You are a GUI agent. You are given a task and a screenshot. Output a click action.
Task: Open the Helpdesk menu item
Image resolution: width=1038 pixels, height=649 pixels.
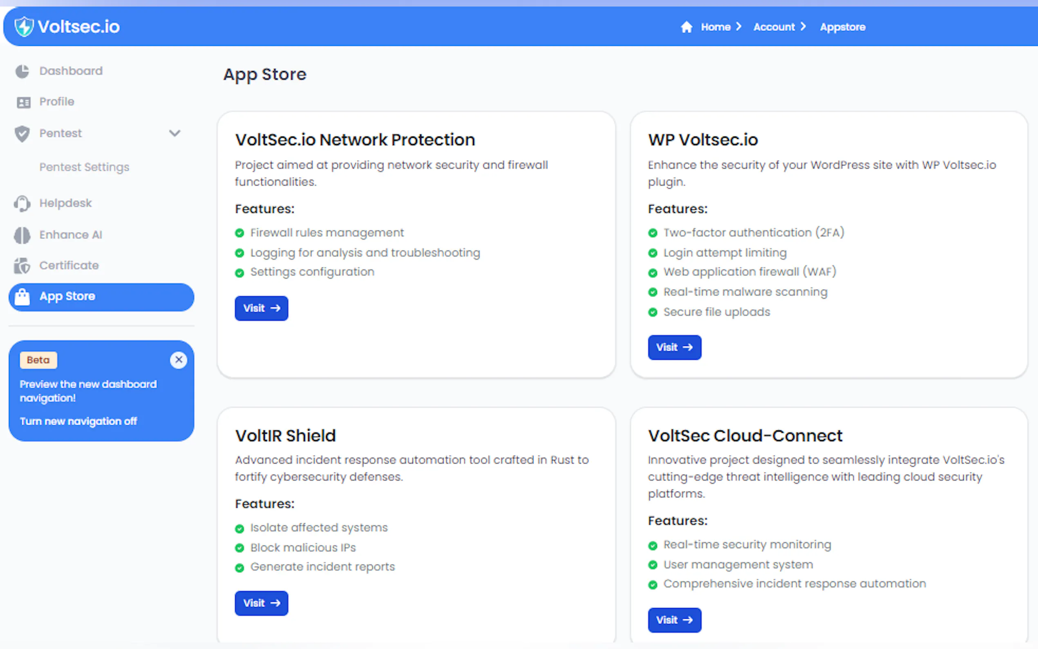pyautogui.click(x=65, y=203)
